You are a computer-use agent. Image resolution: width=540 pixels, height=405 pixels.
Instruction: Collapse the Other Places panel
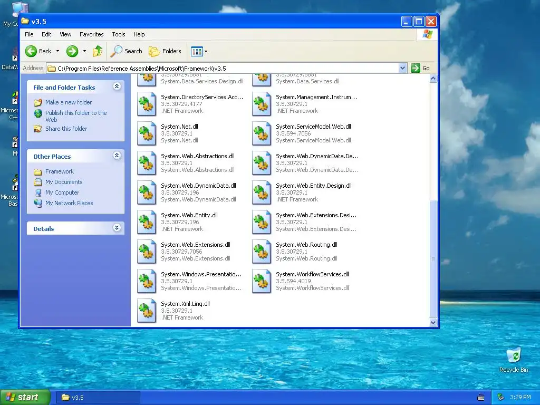click(x=117, y=156)
